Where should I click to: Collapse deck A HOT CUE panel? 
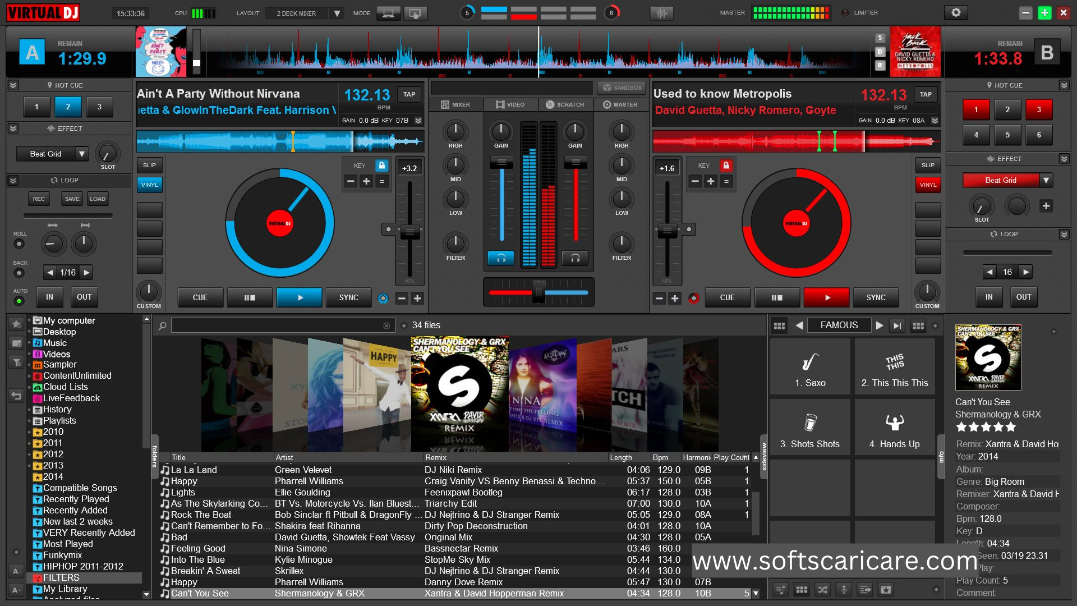[x=13, y=85]
